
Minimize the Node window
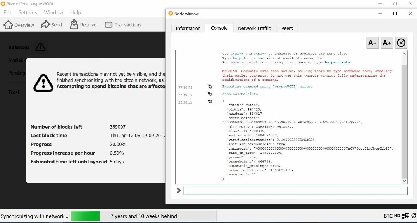pyautogui.click(x=380, y=14)
